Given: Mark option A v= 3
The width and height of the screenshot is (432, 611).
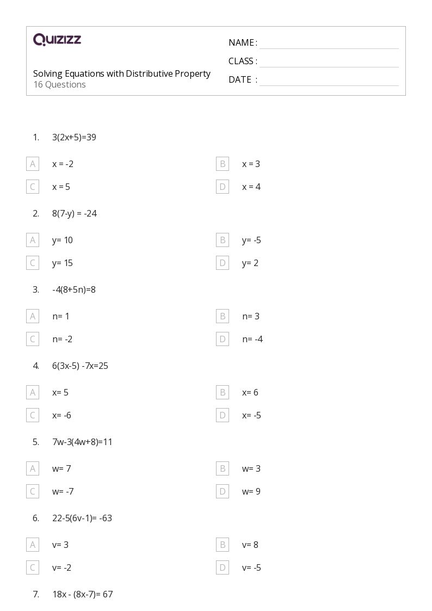Looking at the screenshot, I should click(33, 545).
